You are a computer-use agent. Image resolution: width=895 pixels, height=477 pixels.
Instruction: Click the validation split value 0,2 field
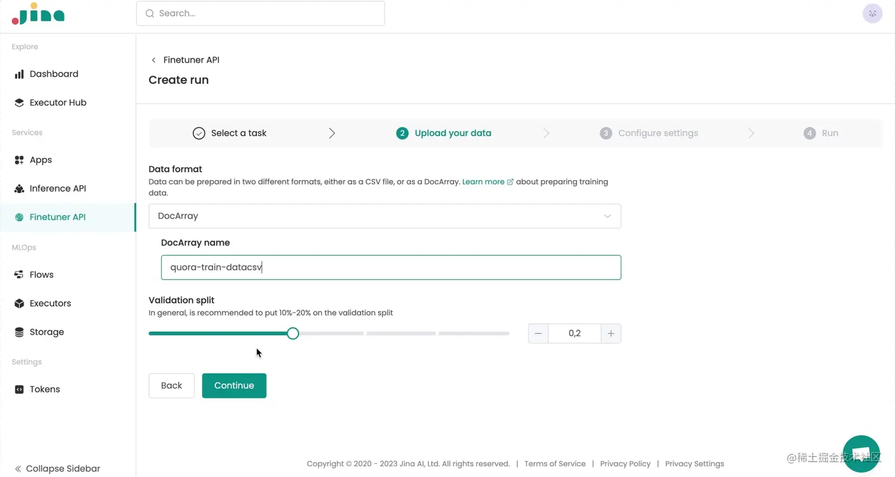pyautogui.click(x=574, y=333)
